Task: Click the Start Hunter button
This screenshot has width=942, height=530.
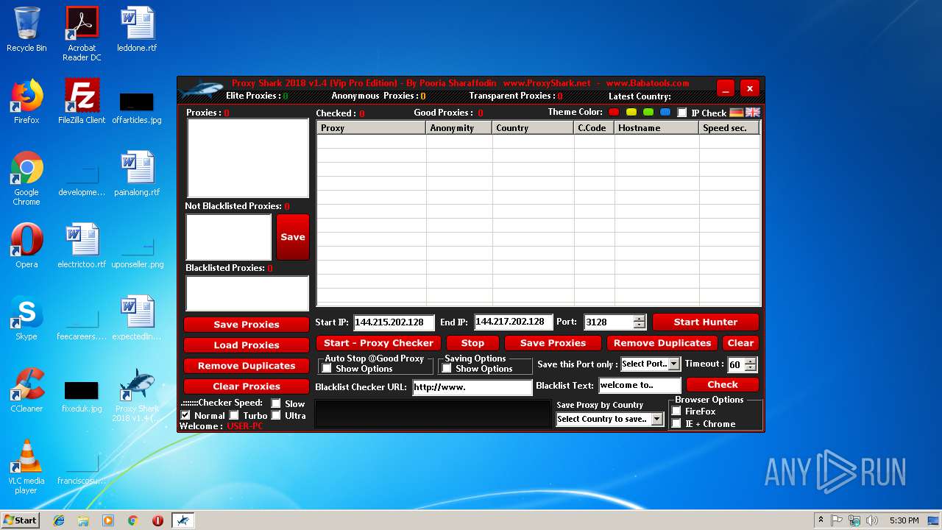Action: click(706, 322)
